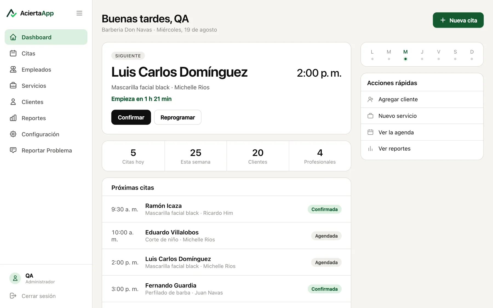Viewport: 493px width, 308px height.
Task: Select Saturday (S) in week strip
Action: click(455, 54)
